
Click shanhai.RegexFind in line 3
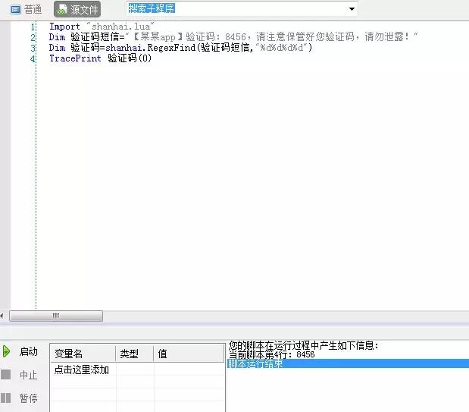tap(151, 47)
